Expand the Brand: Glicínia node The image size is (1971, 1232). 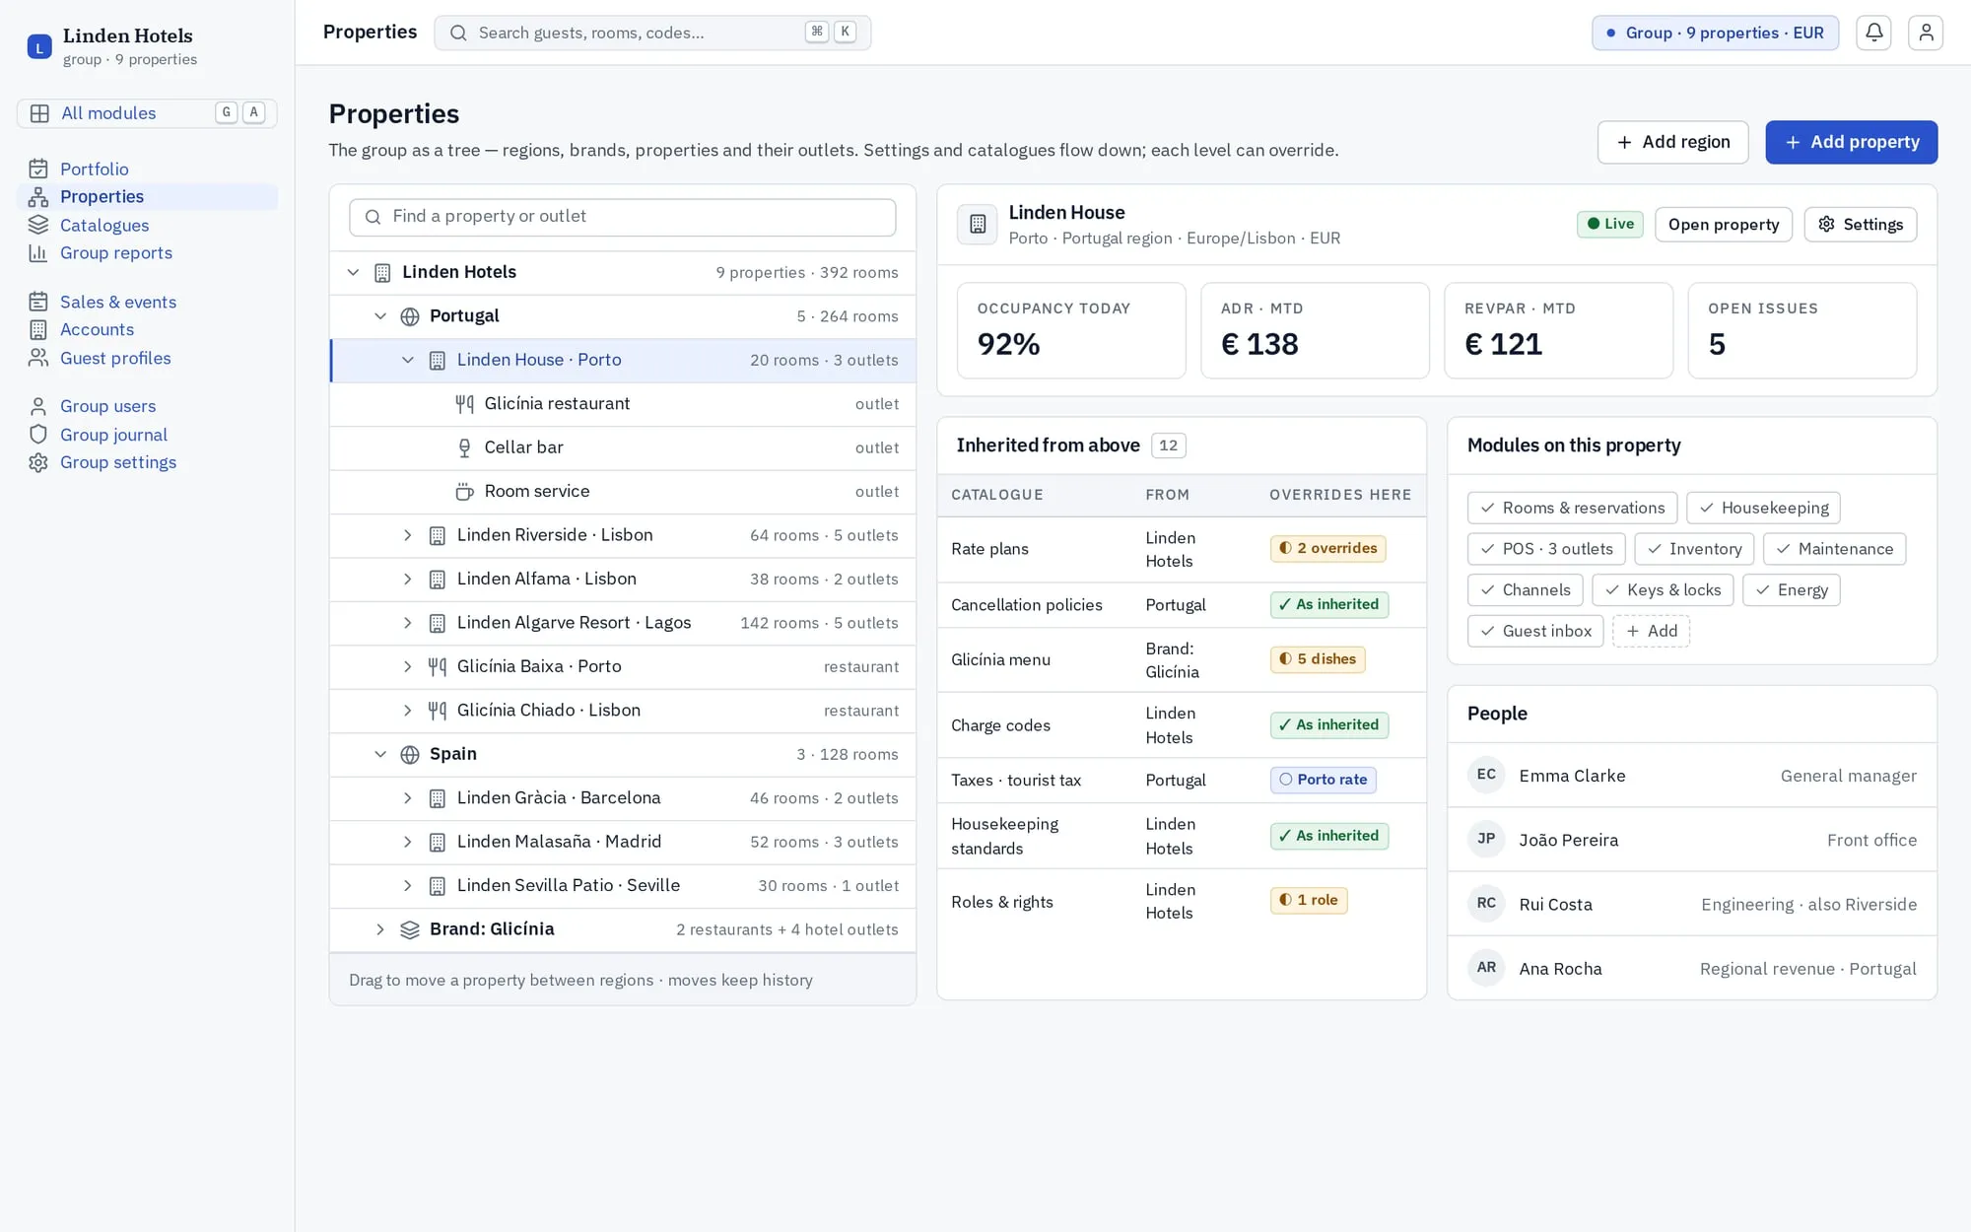(380, 929)
